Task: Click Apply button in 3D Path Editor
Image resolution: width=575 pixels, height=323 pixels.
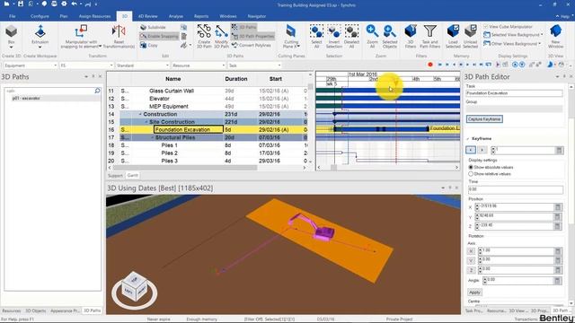Action: 474,292
